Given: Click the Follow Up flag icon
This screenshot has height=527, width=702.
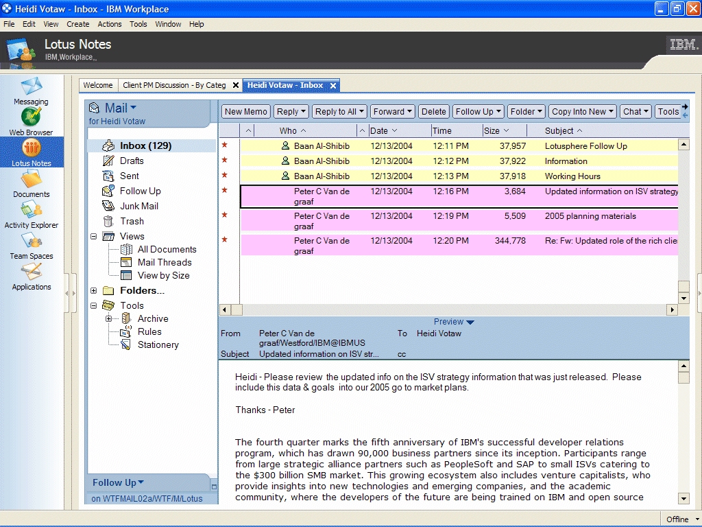Looking at the screenshot, I should coord(108,191).
